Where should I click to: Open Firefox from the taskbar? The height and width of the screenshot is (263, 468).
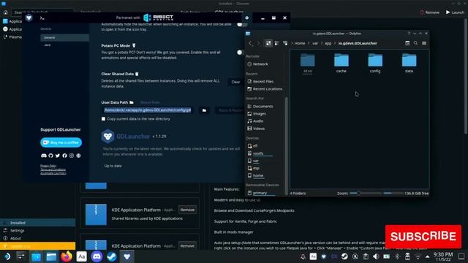click(67, 256)
